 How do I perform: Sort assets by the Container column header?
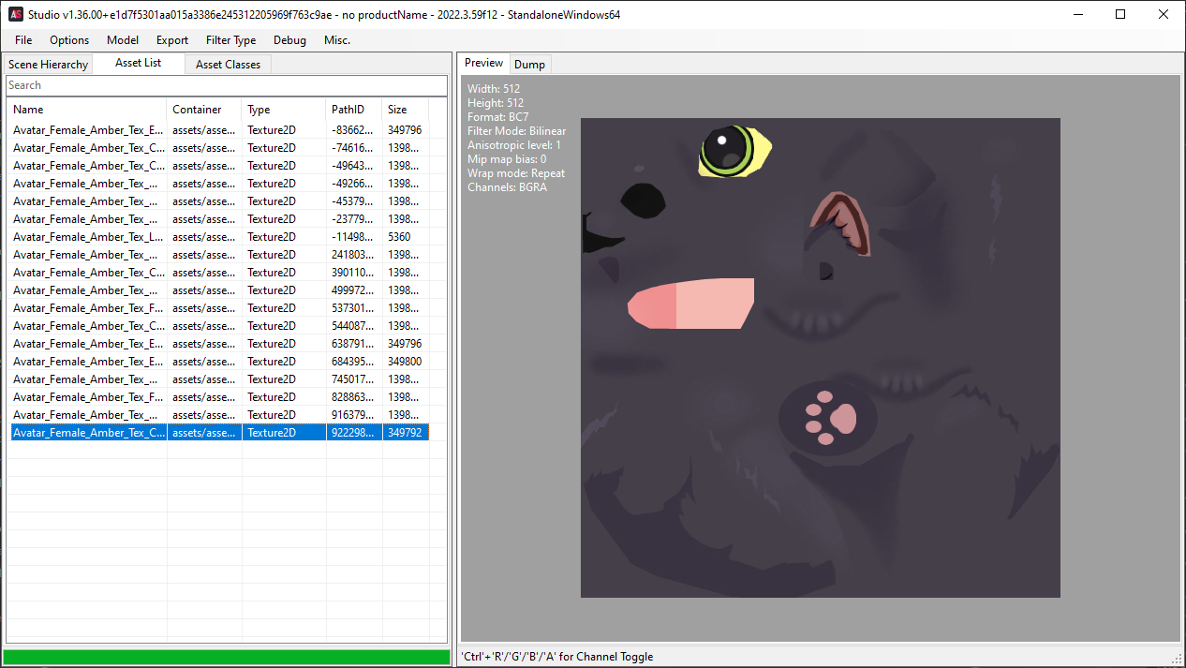pos(204,110)
